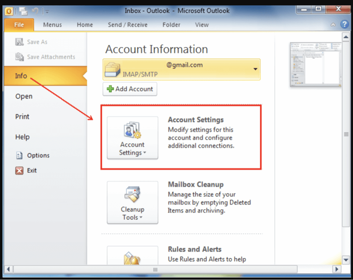Screen dimensions: 353x280
Task: Open the Account Settings icon
Action: pyautogui.click(x=132, y=130)
